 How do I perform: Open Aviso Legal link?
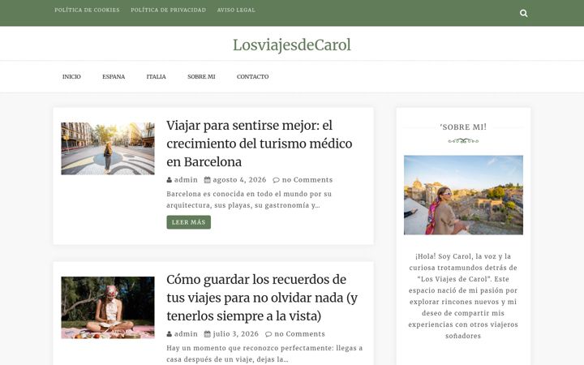click(236, 10)
